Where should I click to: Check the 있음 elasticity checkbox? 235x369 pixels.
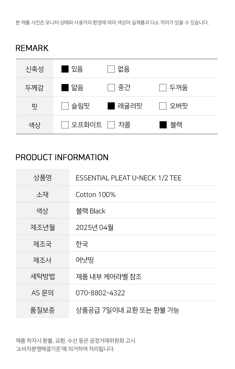point(65,69)
